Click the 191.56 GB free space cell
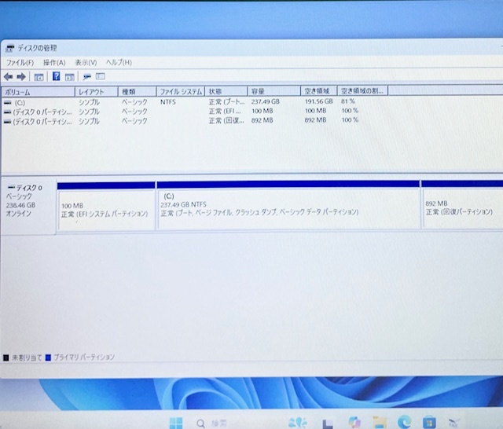The height and width of the screenshot is (429, 503). [x=319, y=101]
